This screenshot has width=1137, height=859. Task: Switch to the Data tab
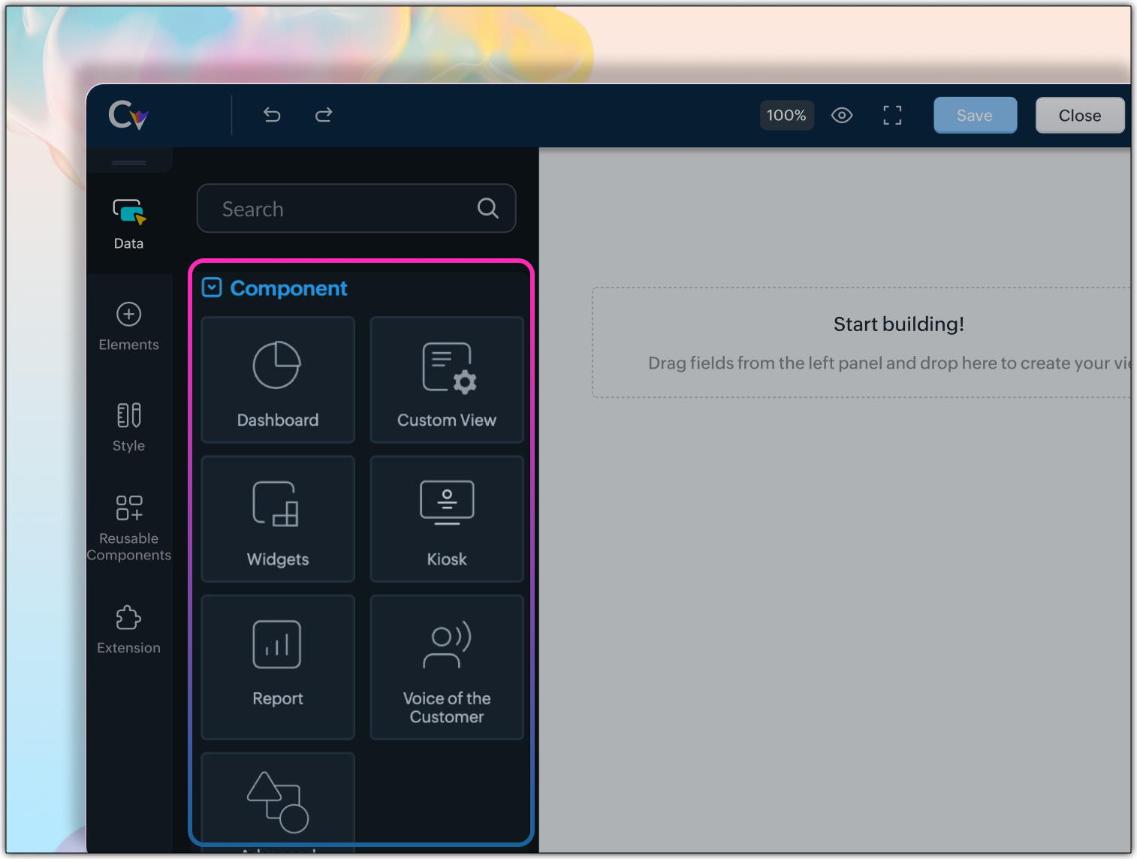click(x=128, y=224)
